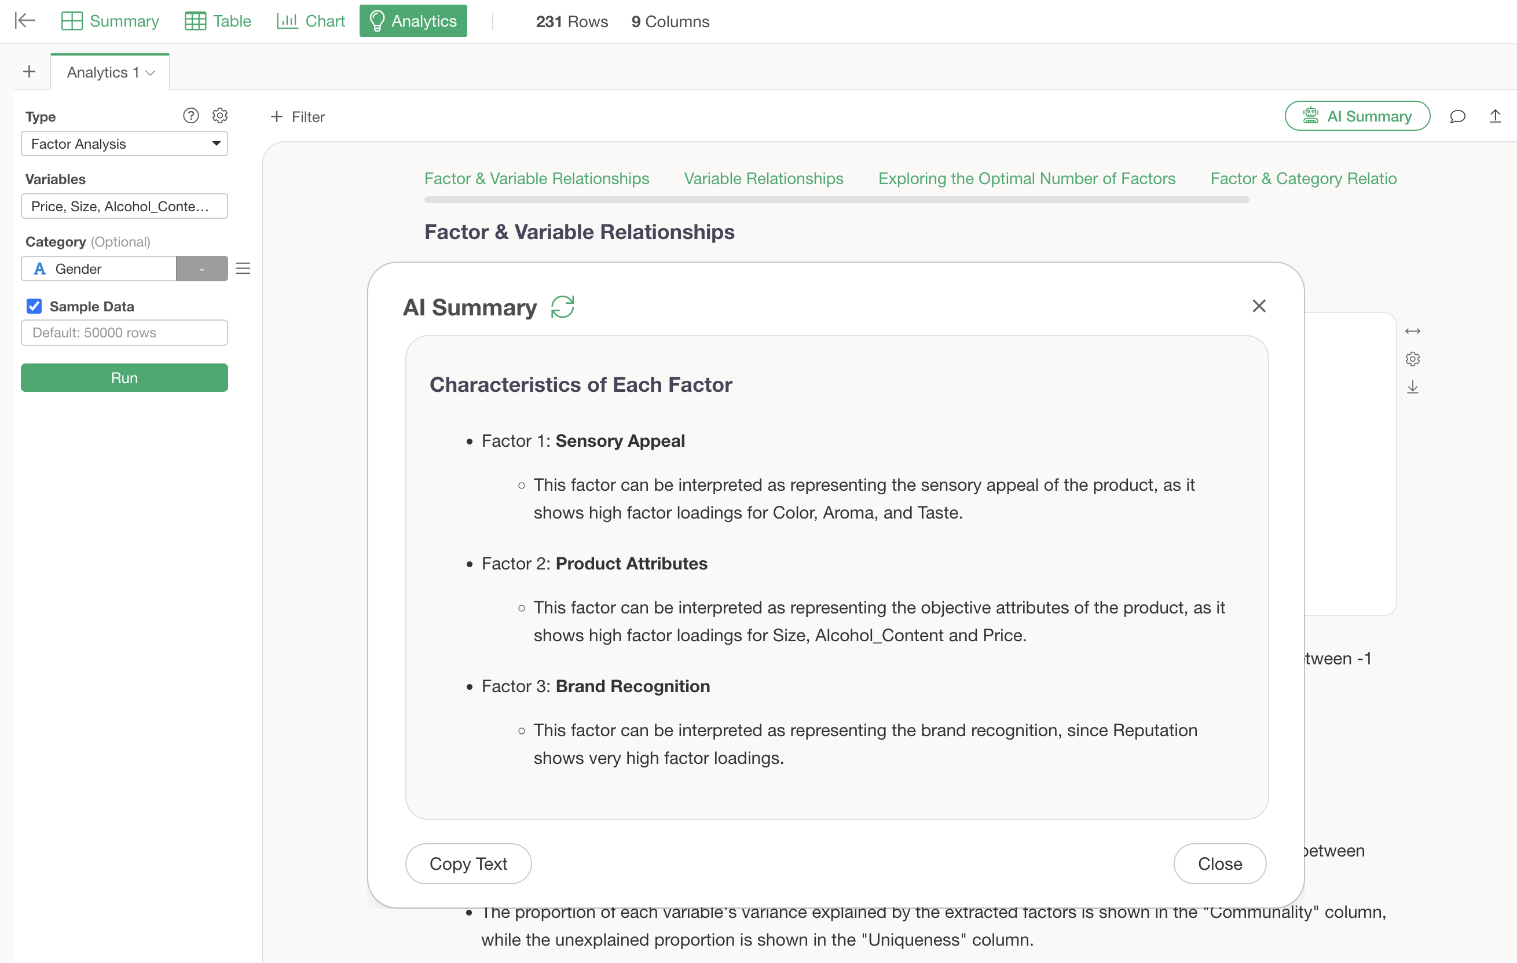Open the Chart view
The width and height of the screenshot is (1517, 963).
pos(311,21)
